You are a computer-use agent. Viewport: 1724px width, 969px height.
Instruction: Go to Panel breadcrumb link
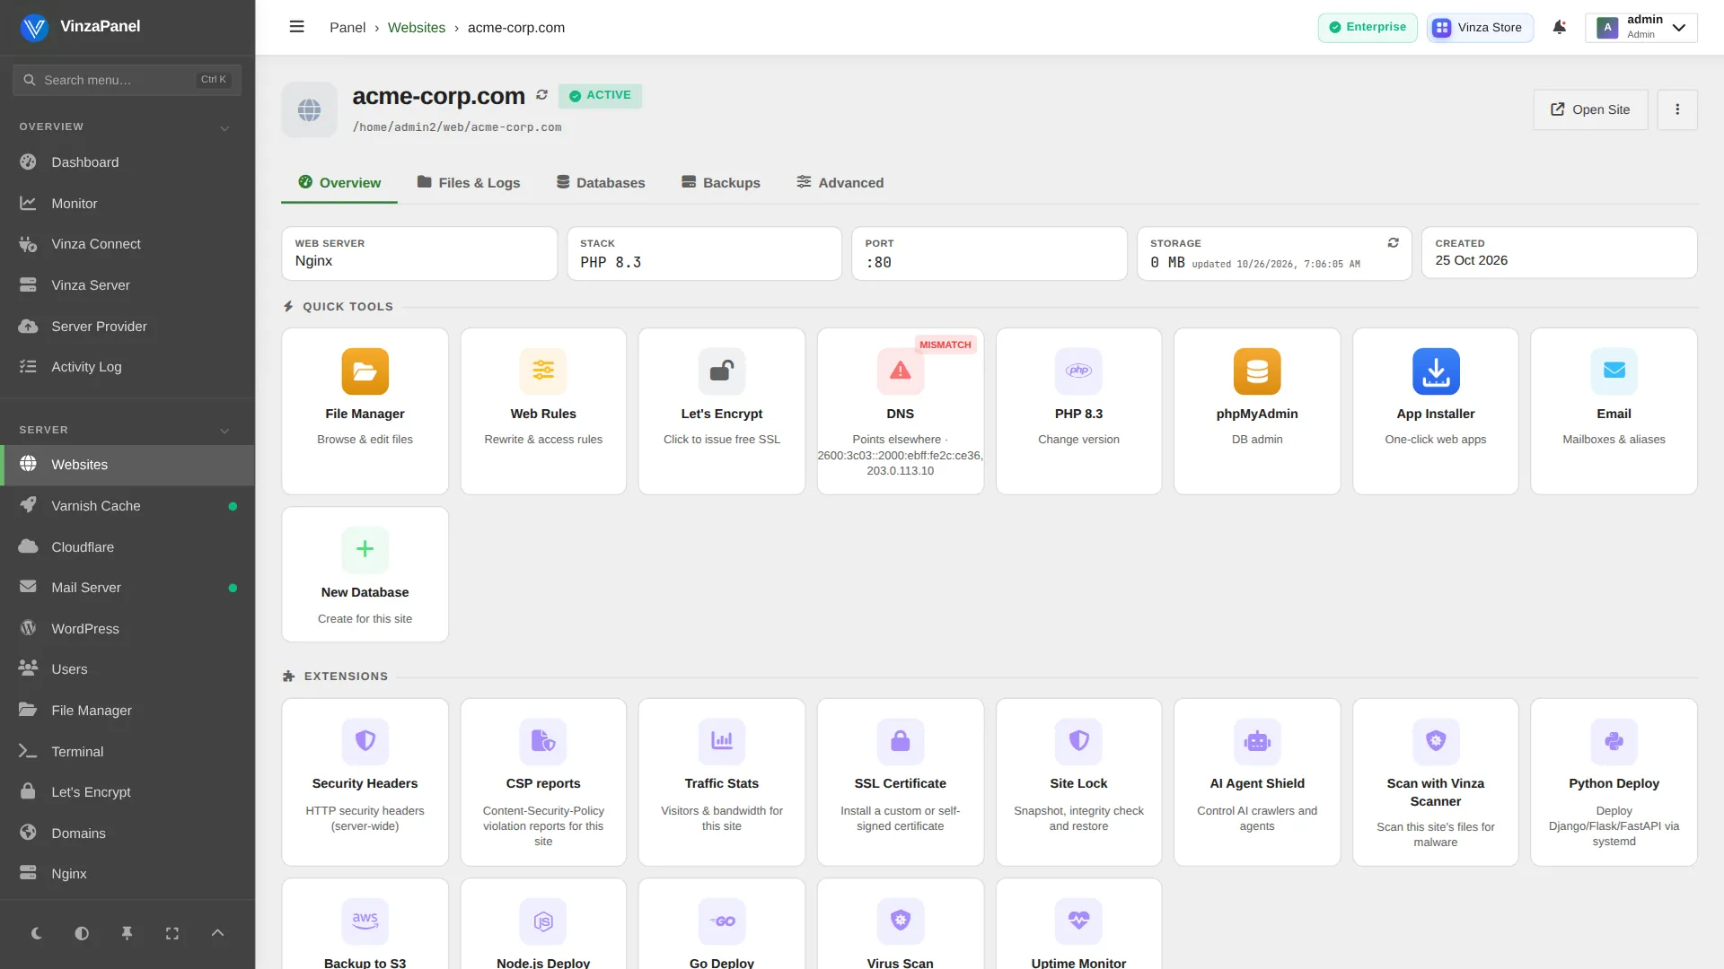347,27
